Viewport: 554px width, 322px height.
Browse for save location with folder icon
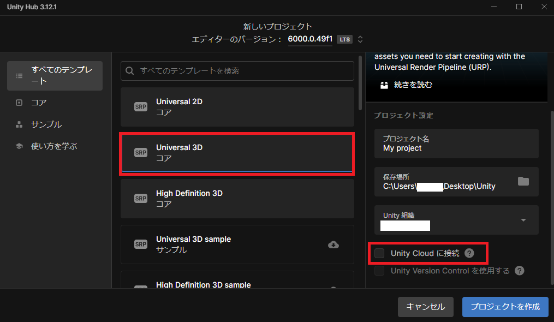(523, 181)
